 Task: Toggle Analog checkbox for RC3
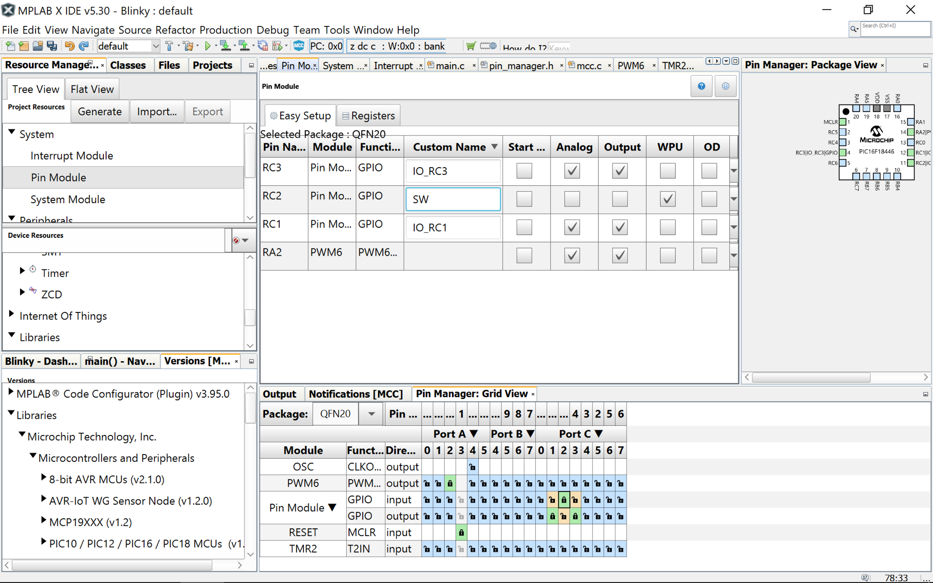572,171
